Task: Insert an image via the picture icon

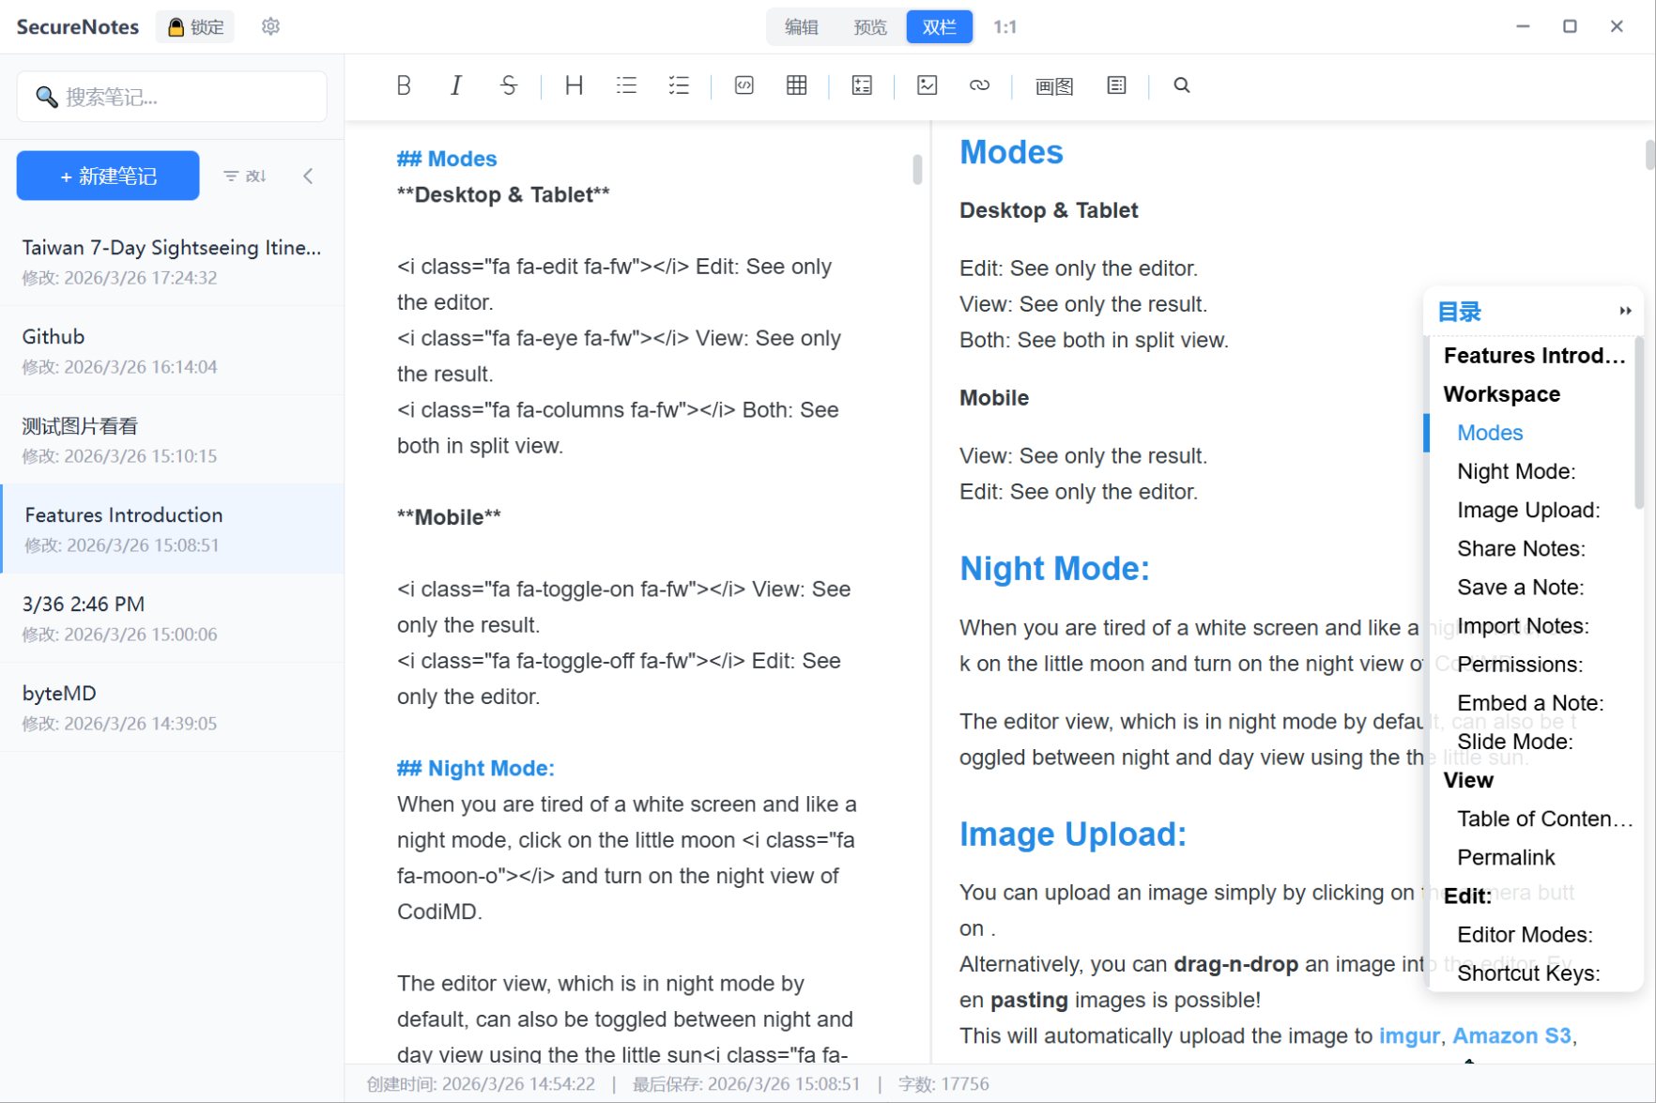Action: [x=928, y=85]
